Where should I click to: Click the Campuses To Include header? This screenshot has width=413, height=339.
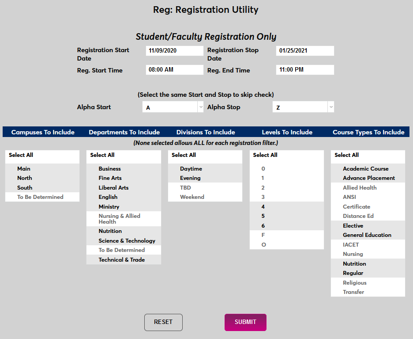(42, 131)
